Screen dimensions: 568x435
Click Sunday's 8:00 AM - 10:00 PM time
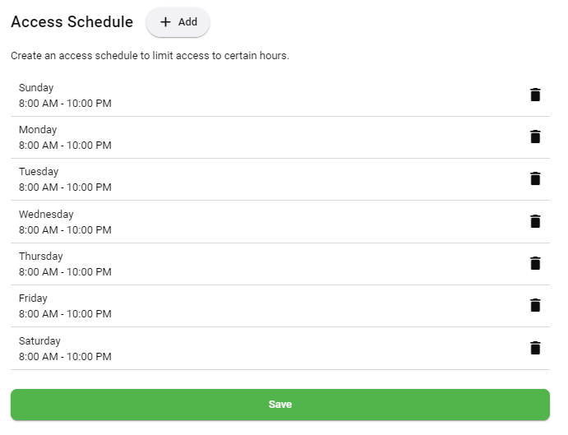pos(65,104)
